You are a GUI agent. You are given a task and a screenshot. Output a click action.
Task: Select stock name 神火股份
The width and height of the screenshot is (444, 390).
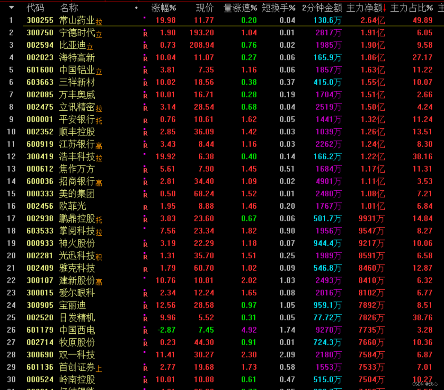tap(77, 243)
